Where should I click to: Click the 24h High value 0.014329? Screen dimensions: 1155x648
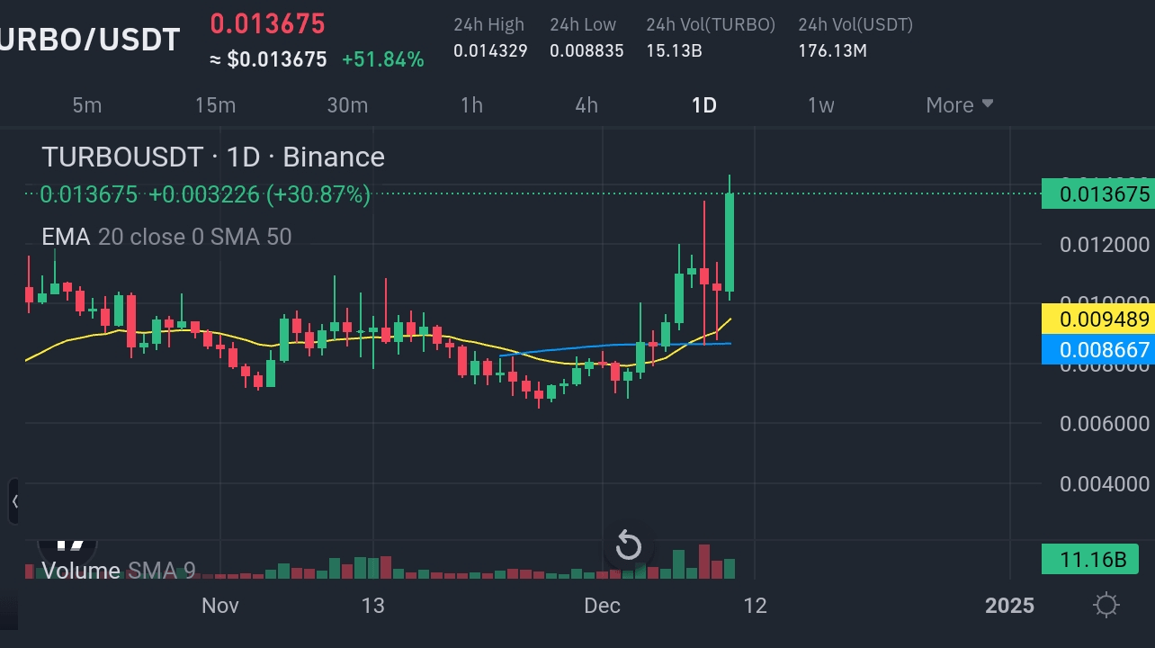point(490,51)
